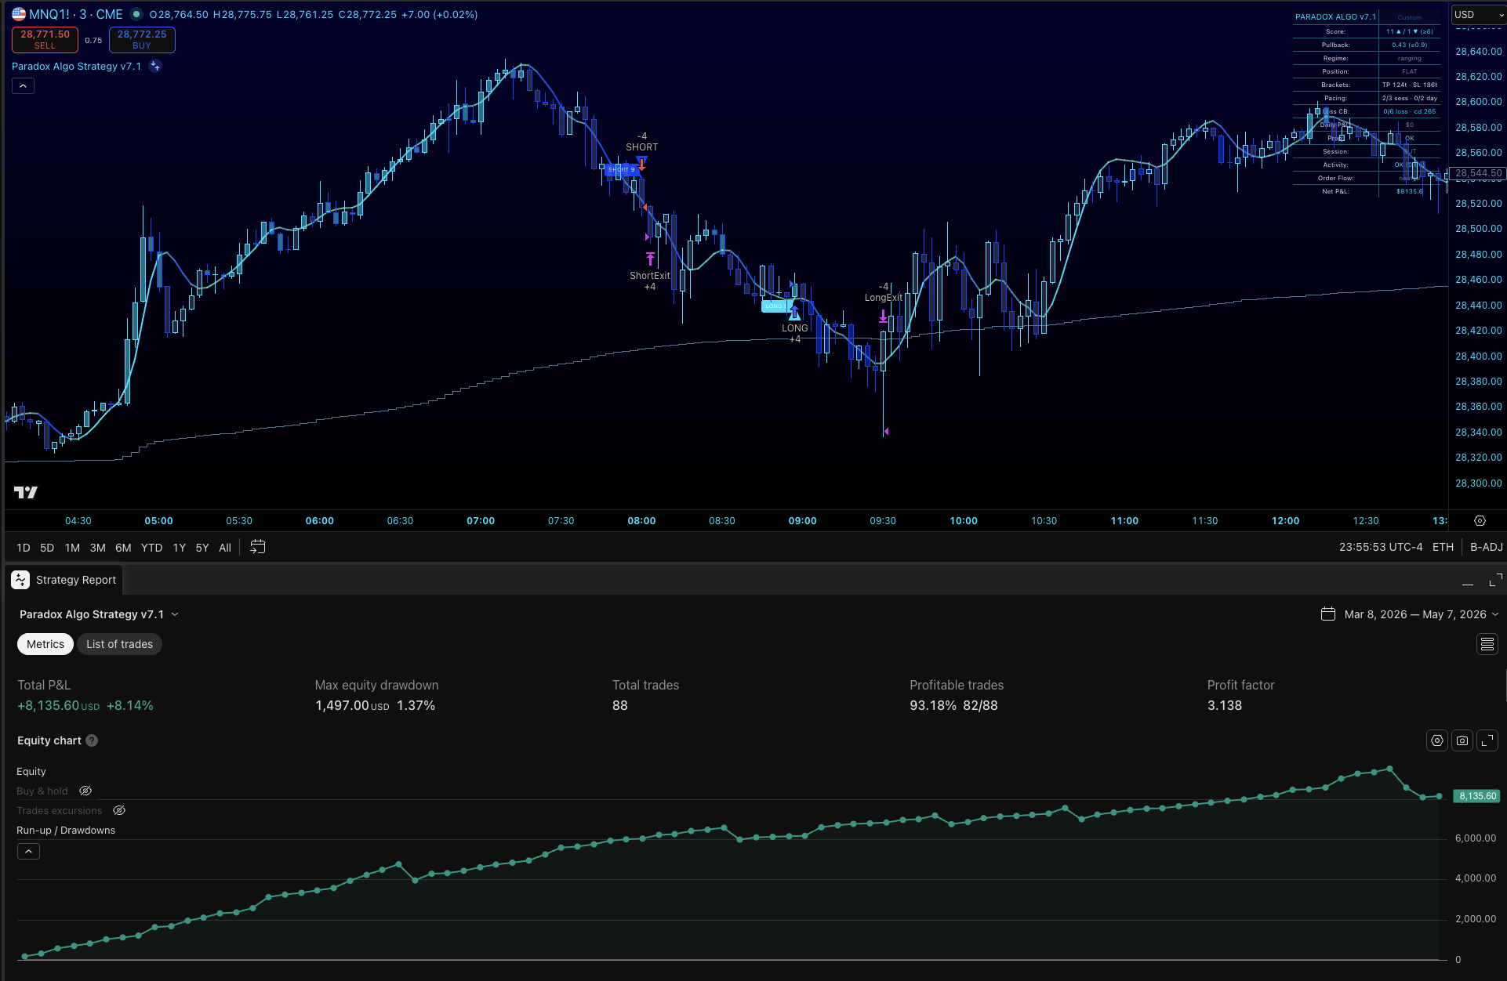Toggle the Run-up / Drawdowns series

[x=66, y=831]
